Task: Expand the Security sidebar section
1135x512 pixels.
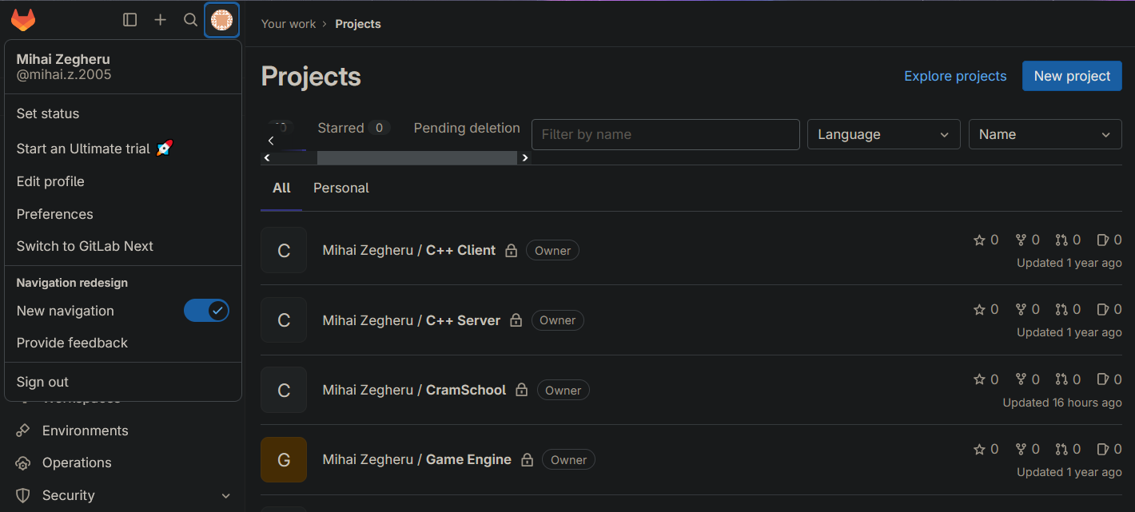Action: tap(225, 496)
